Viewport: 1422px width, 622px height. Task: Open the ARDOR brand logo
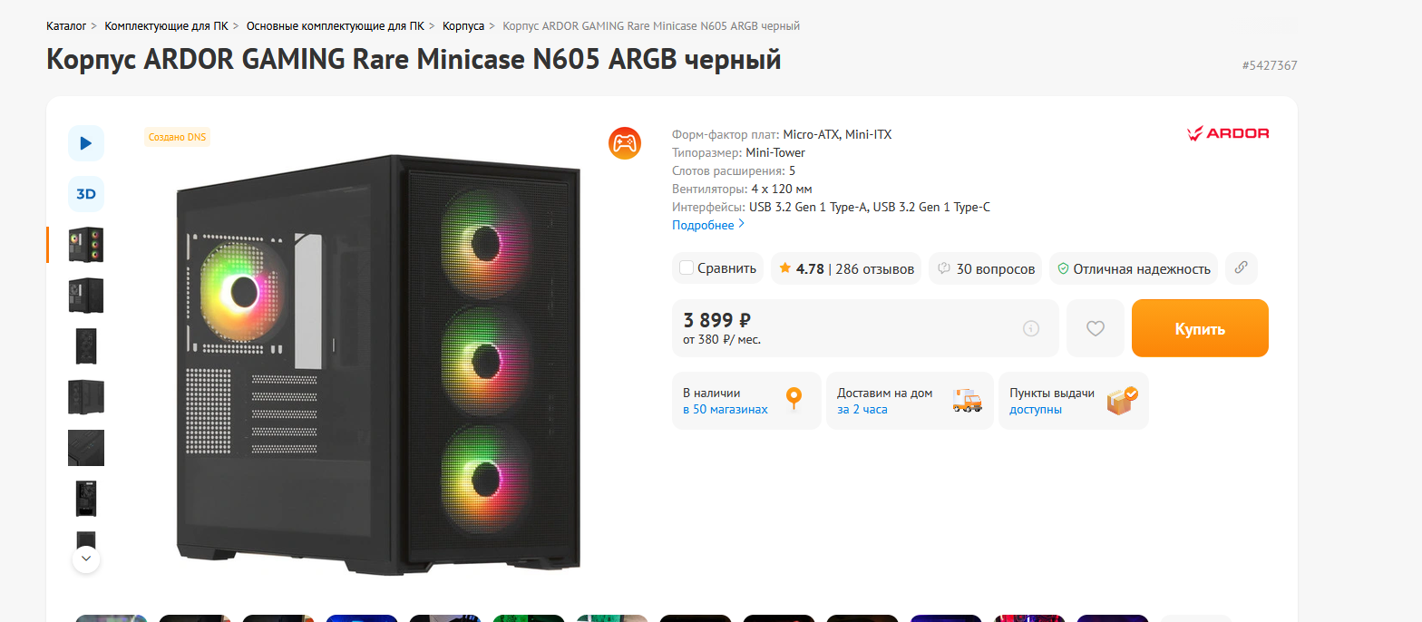click(1228, 133)
